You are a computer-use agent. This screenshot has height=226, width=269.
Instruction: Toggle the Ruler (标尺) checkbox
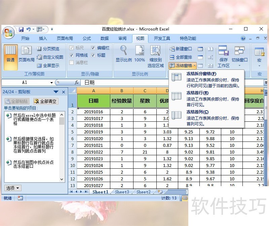pyautogui.click(x=72, y=48)
